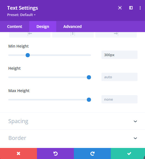
Task: Switch to the Advanced tab
Action: pos(72,27)
